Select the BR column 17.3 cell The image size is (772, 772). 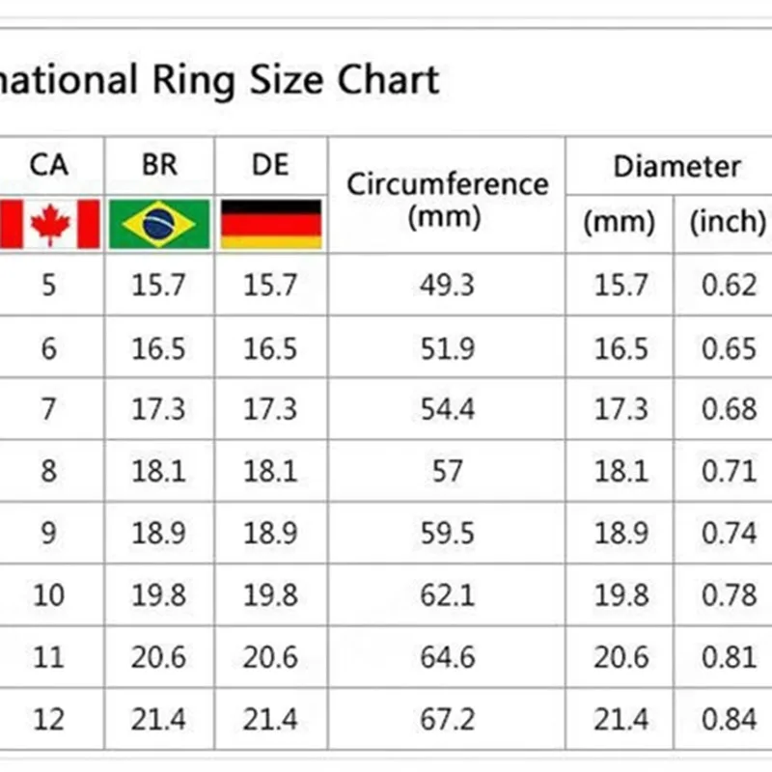click(159, 409)
